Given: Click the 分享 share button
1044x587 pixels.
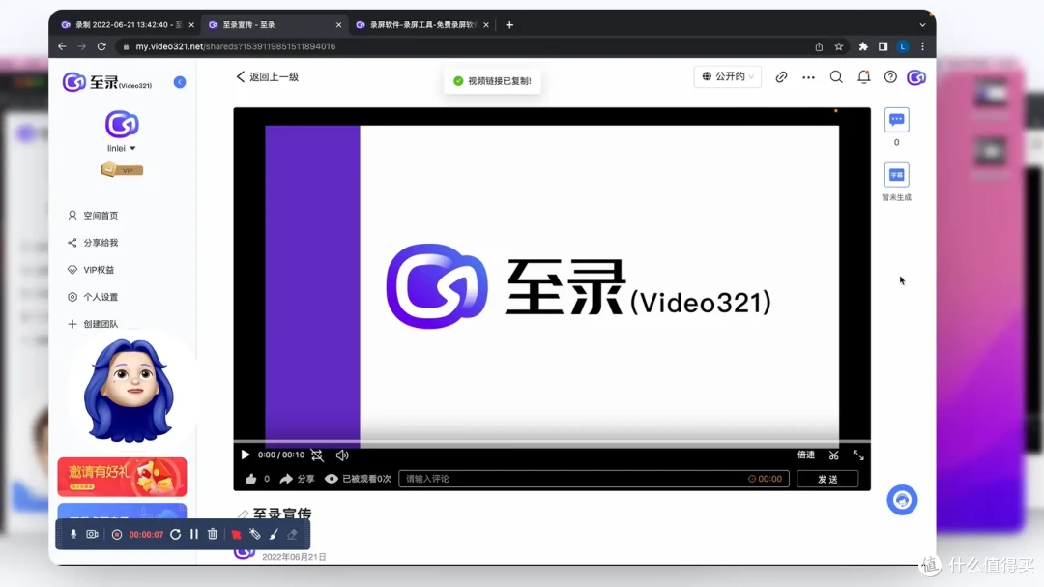Looking at the screenshot, I should [x=297, y=479].
